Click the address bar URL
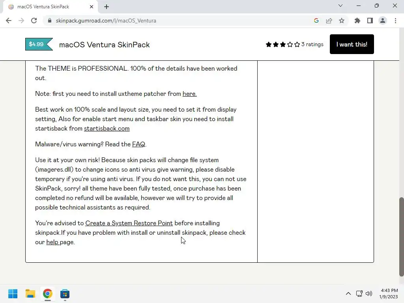 [106, 21]
